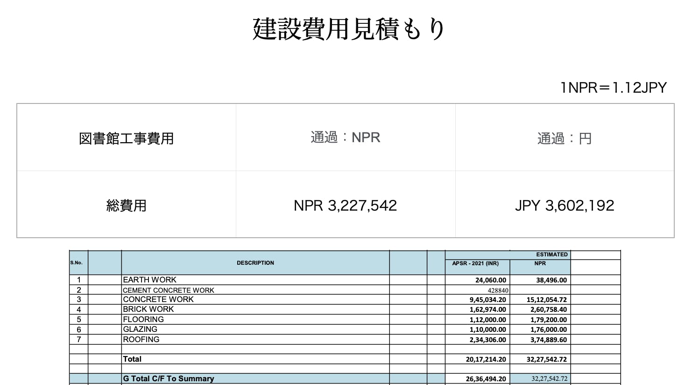Image resolution: width=692 pixels, height=385 pixels.
Task: Click the G Total C/F To Summary cell
Action: (x=169, y=378)
